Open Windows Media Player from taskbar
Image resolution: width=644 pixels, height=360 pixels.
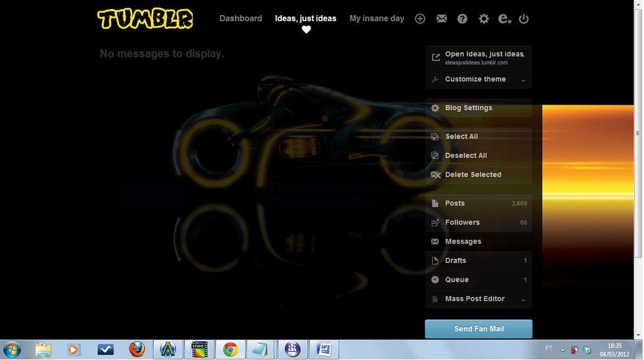74,349
